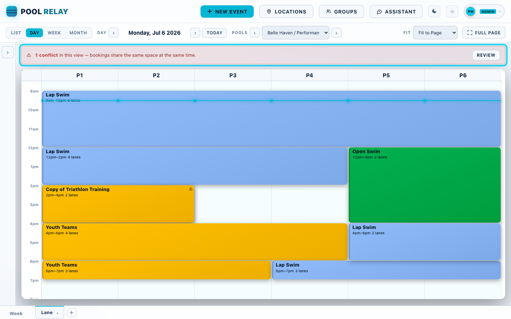Open Locations
This screenshot has height=319, width=511.
tap(286, 11)
